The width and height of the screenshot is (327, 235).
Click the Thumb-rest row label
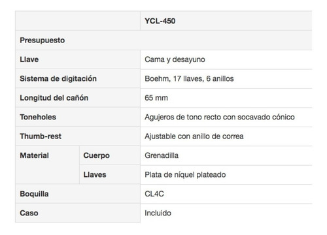(41, 136)
